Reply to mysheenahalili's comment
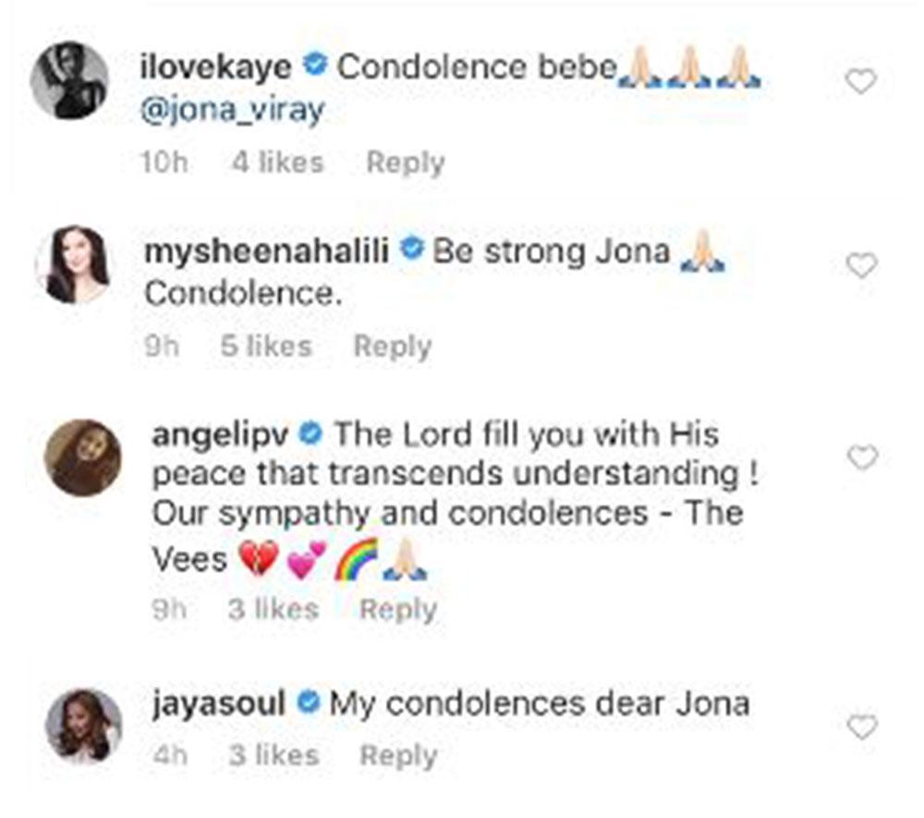The height and width of the screenshot is (818, 924). pos(393,347)
